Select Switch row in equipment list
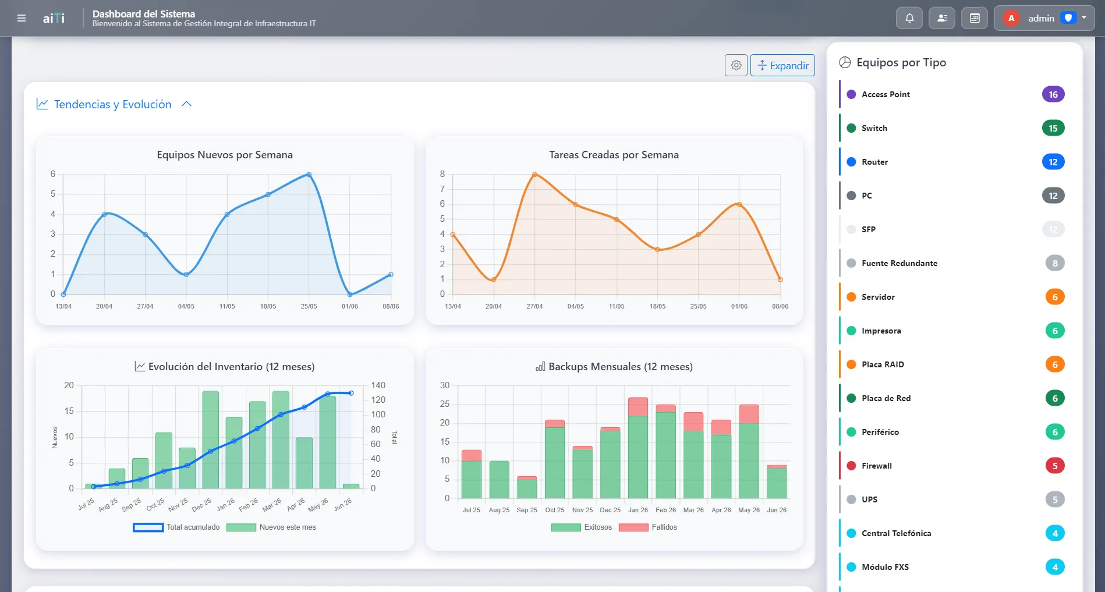 955,128
